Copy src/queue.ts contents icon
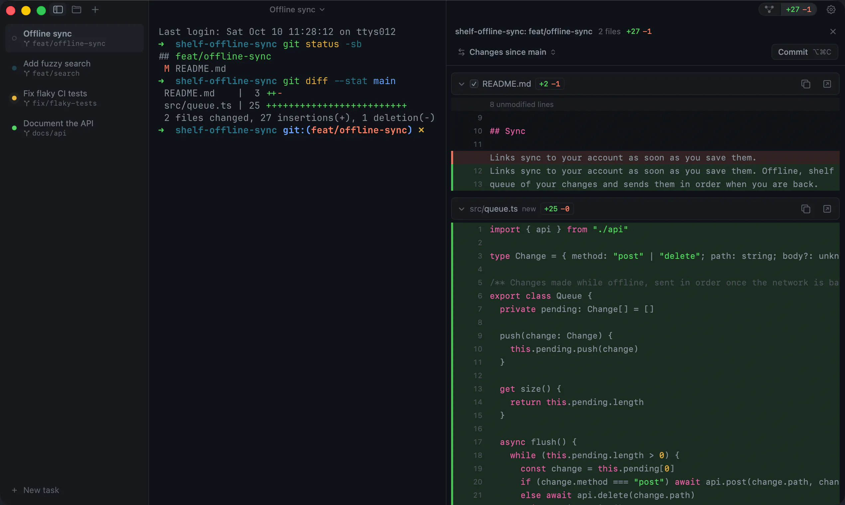The image size is (845, 505). point(805,209)
